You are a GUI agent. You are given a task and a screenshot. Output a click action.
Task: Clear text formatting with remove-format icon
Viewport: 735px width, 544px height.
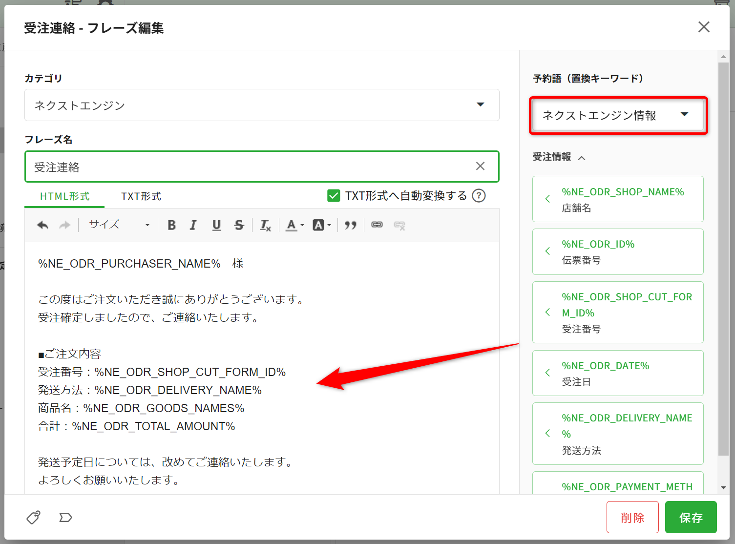tap(265, 225)
